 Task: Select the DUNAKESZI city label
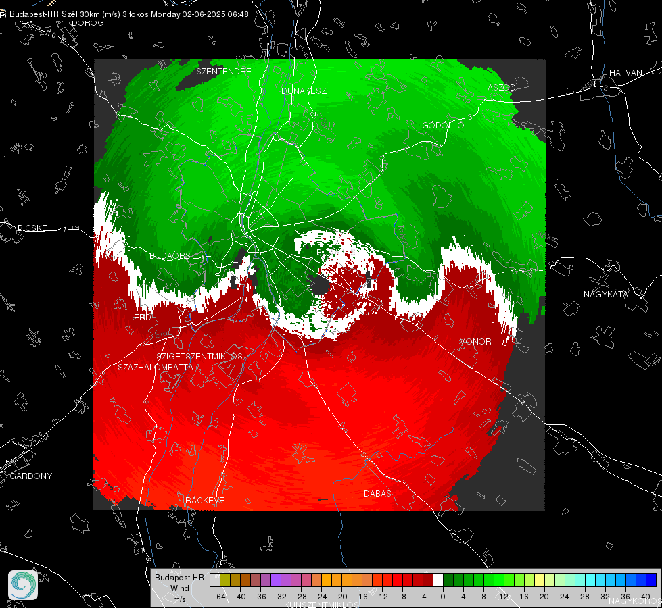[304, 91]
